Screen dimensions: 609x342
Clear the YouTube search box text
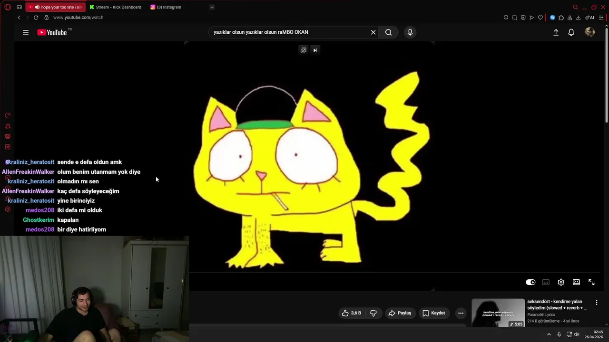point(373,32)
